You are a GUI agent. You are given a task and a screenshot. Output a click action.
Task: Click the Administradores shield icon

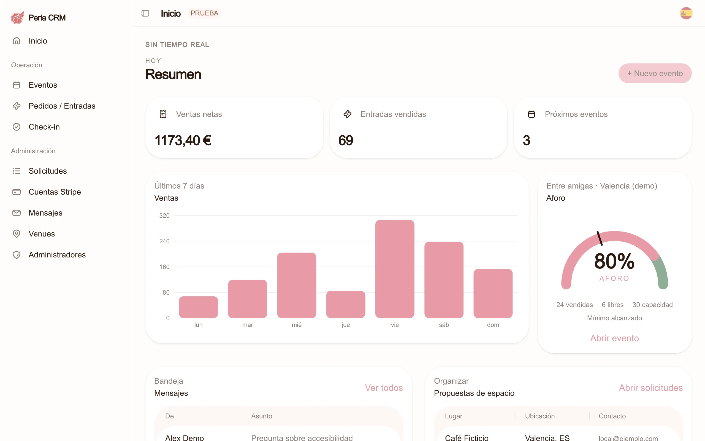click(x=17, y=255)
